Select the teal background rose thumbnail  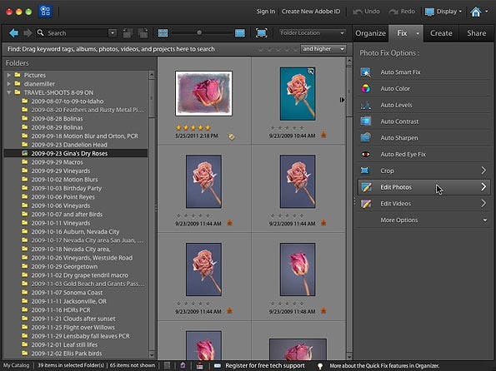coord(298,94)
